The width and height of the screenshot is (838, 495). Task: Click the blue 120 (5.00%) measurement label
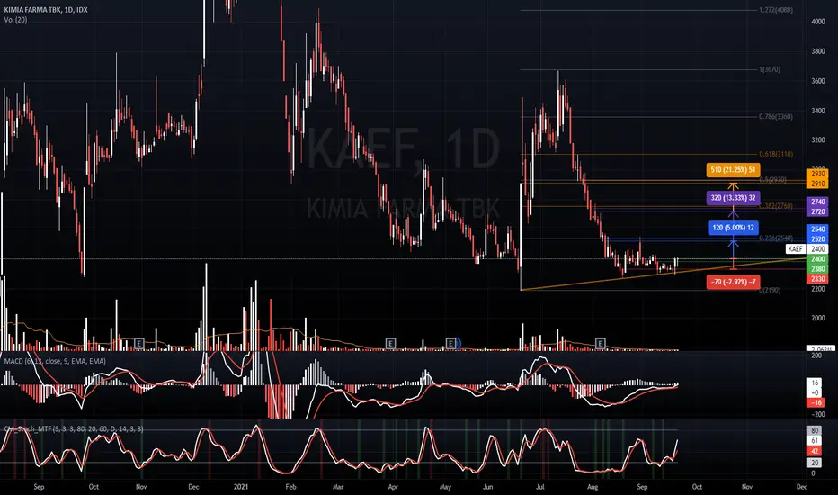734,228
